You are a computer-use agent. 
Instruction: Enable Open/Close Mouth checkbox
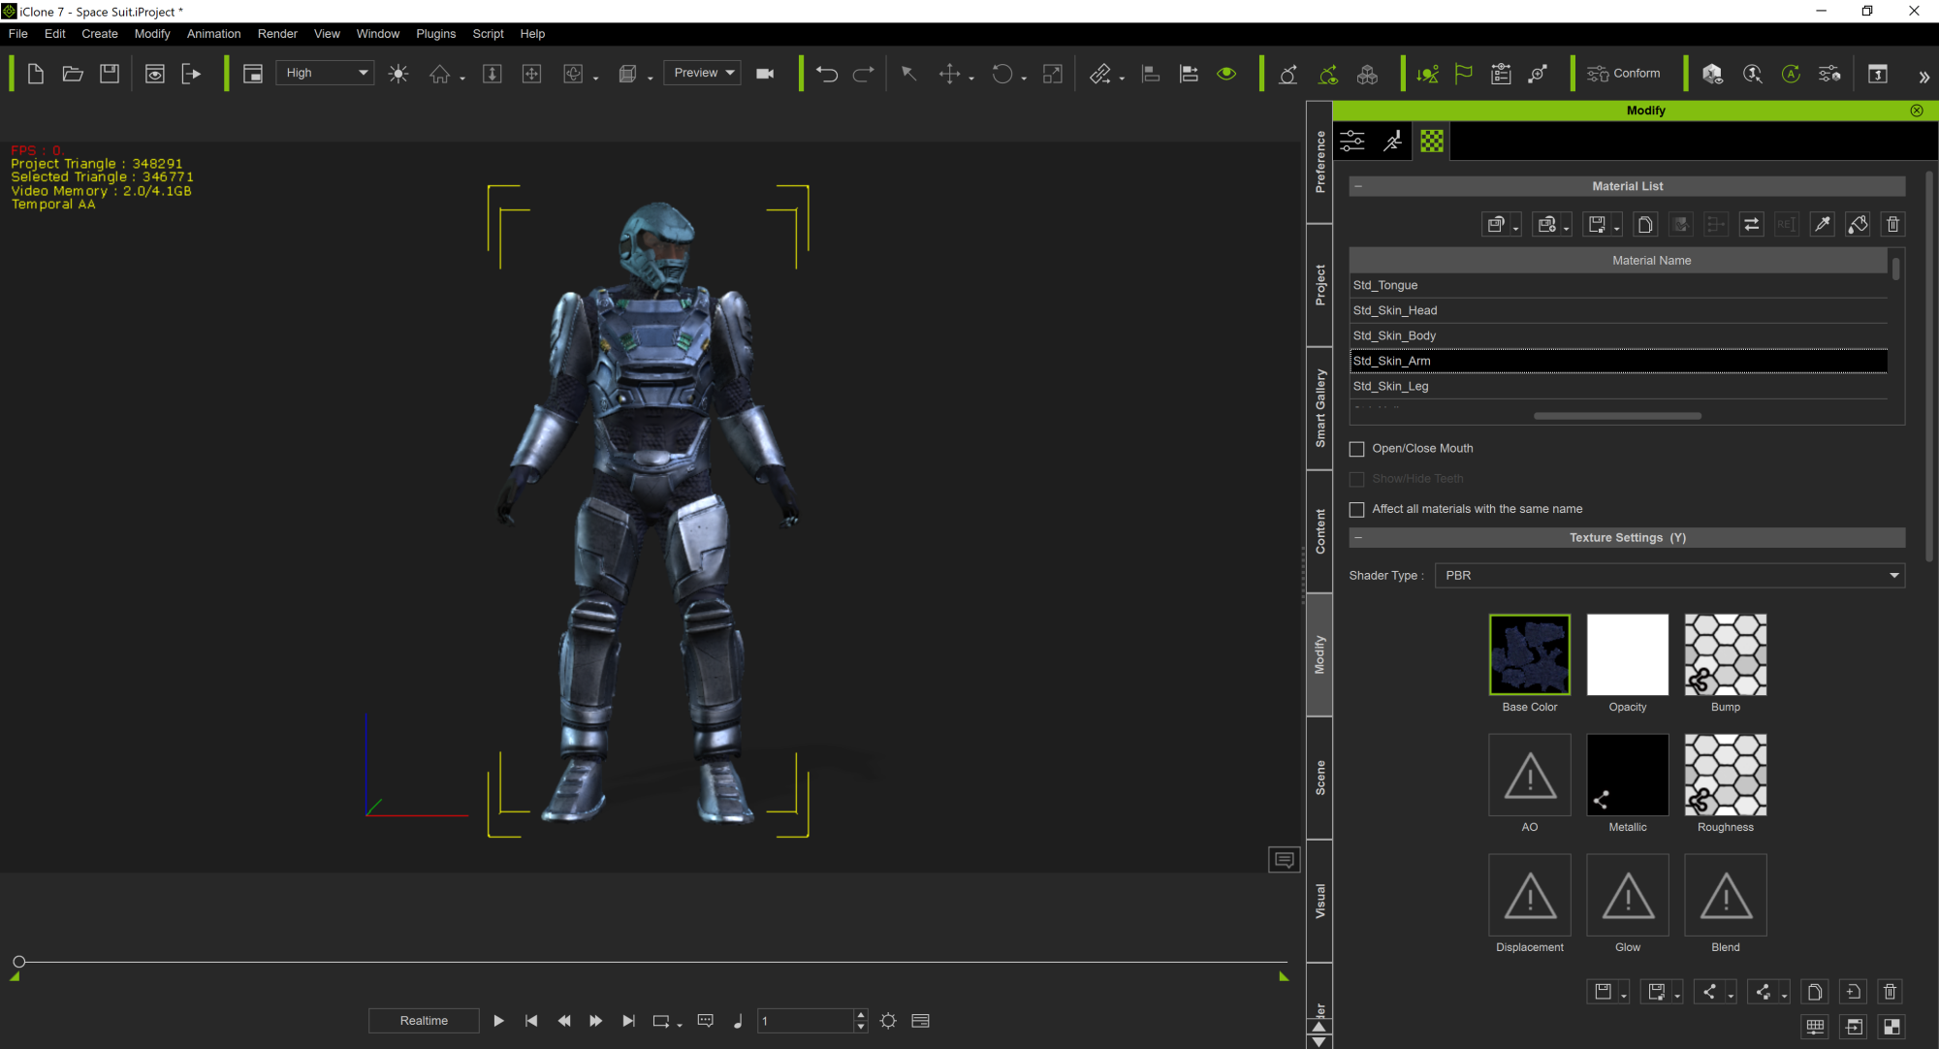[1357, 449]
